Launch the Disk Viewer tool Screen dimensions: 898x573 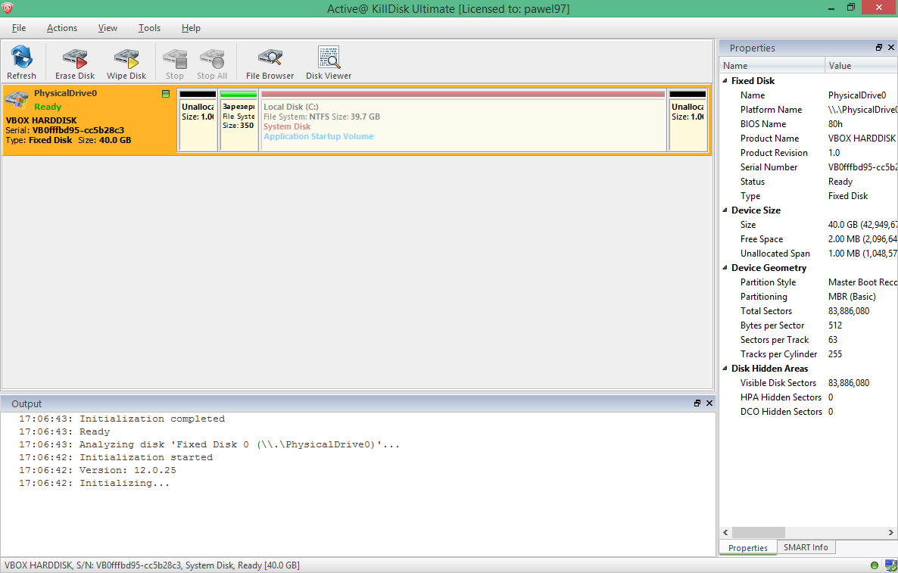pos(329,58)
